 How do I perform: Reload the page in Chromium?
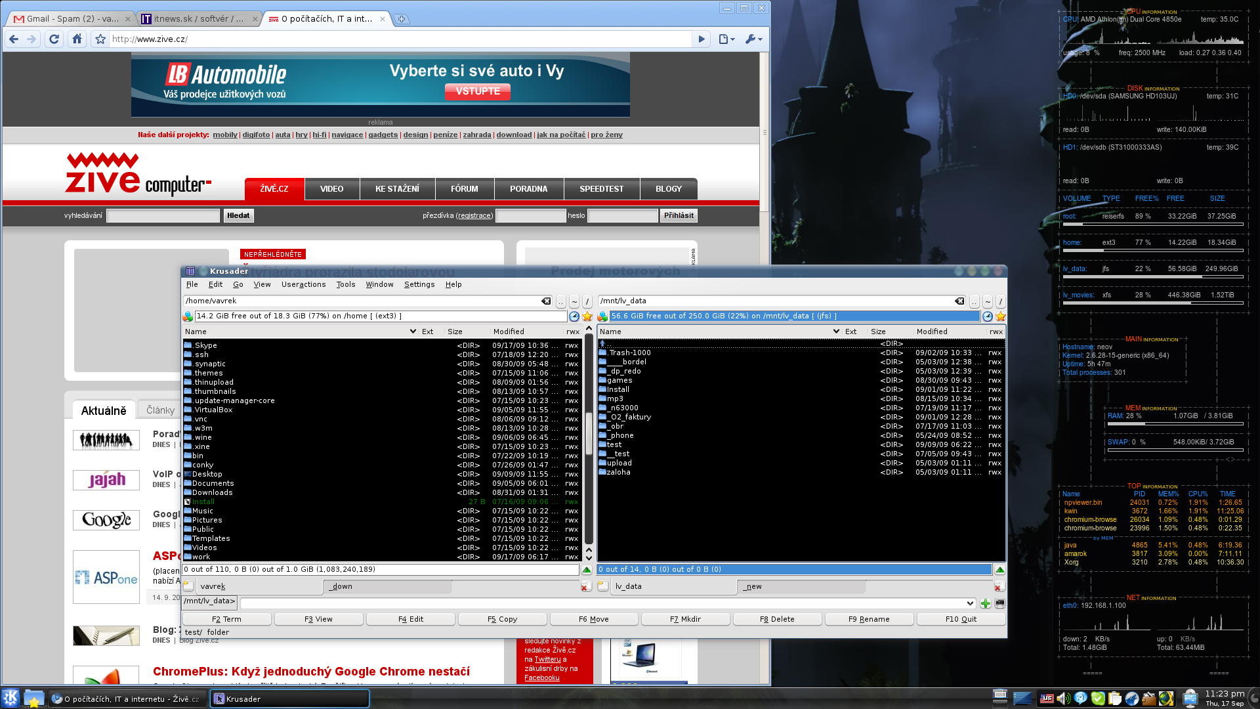coord(54,39)
